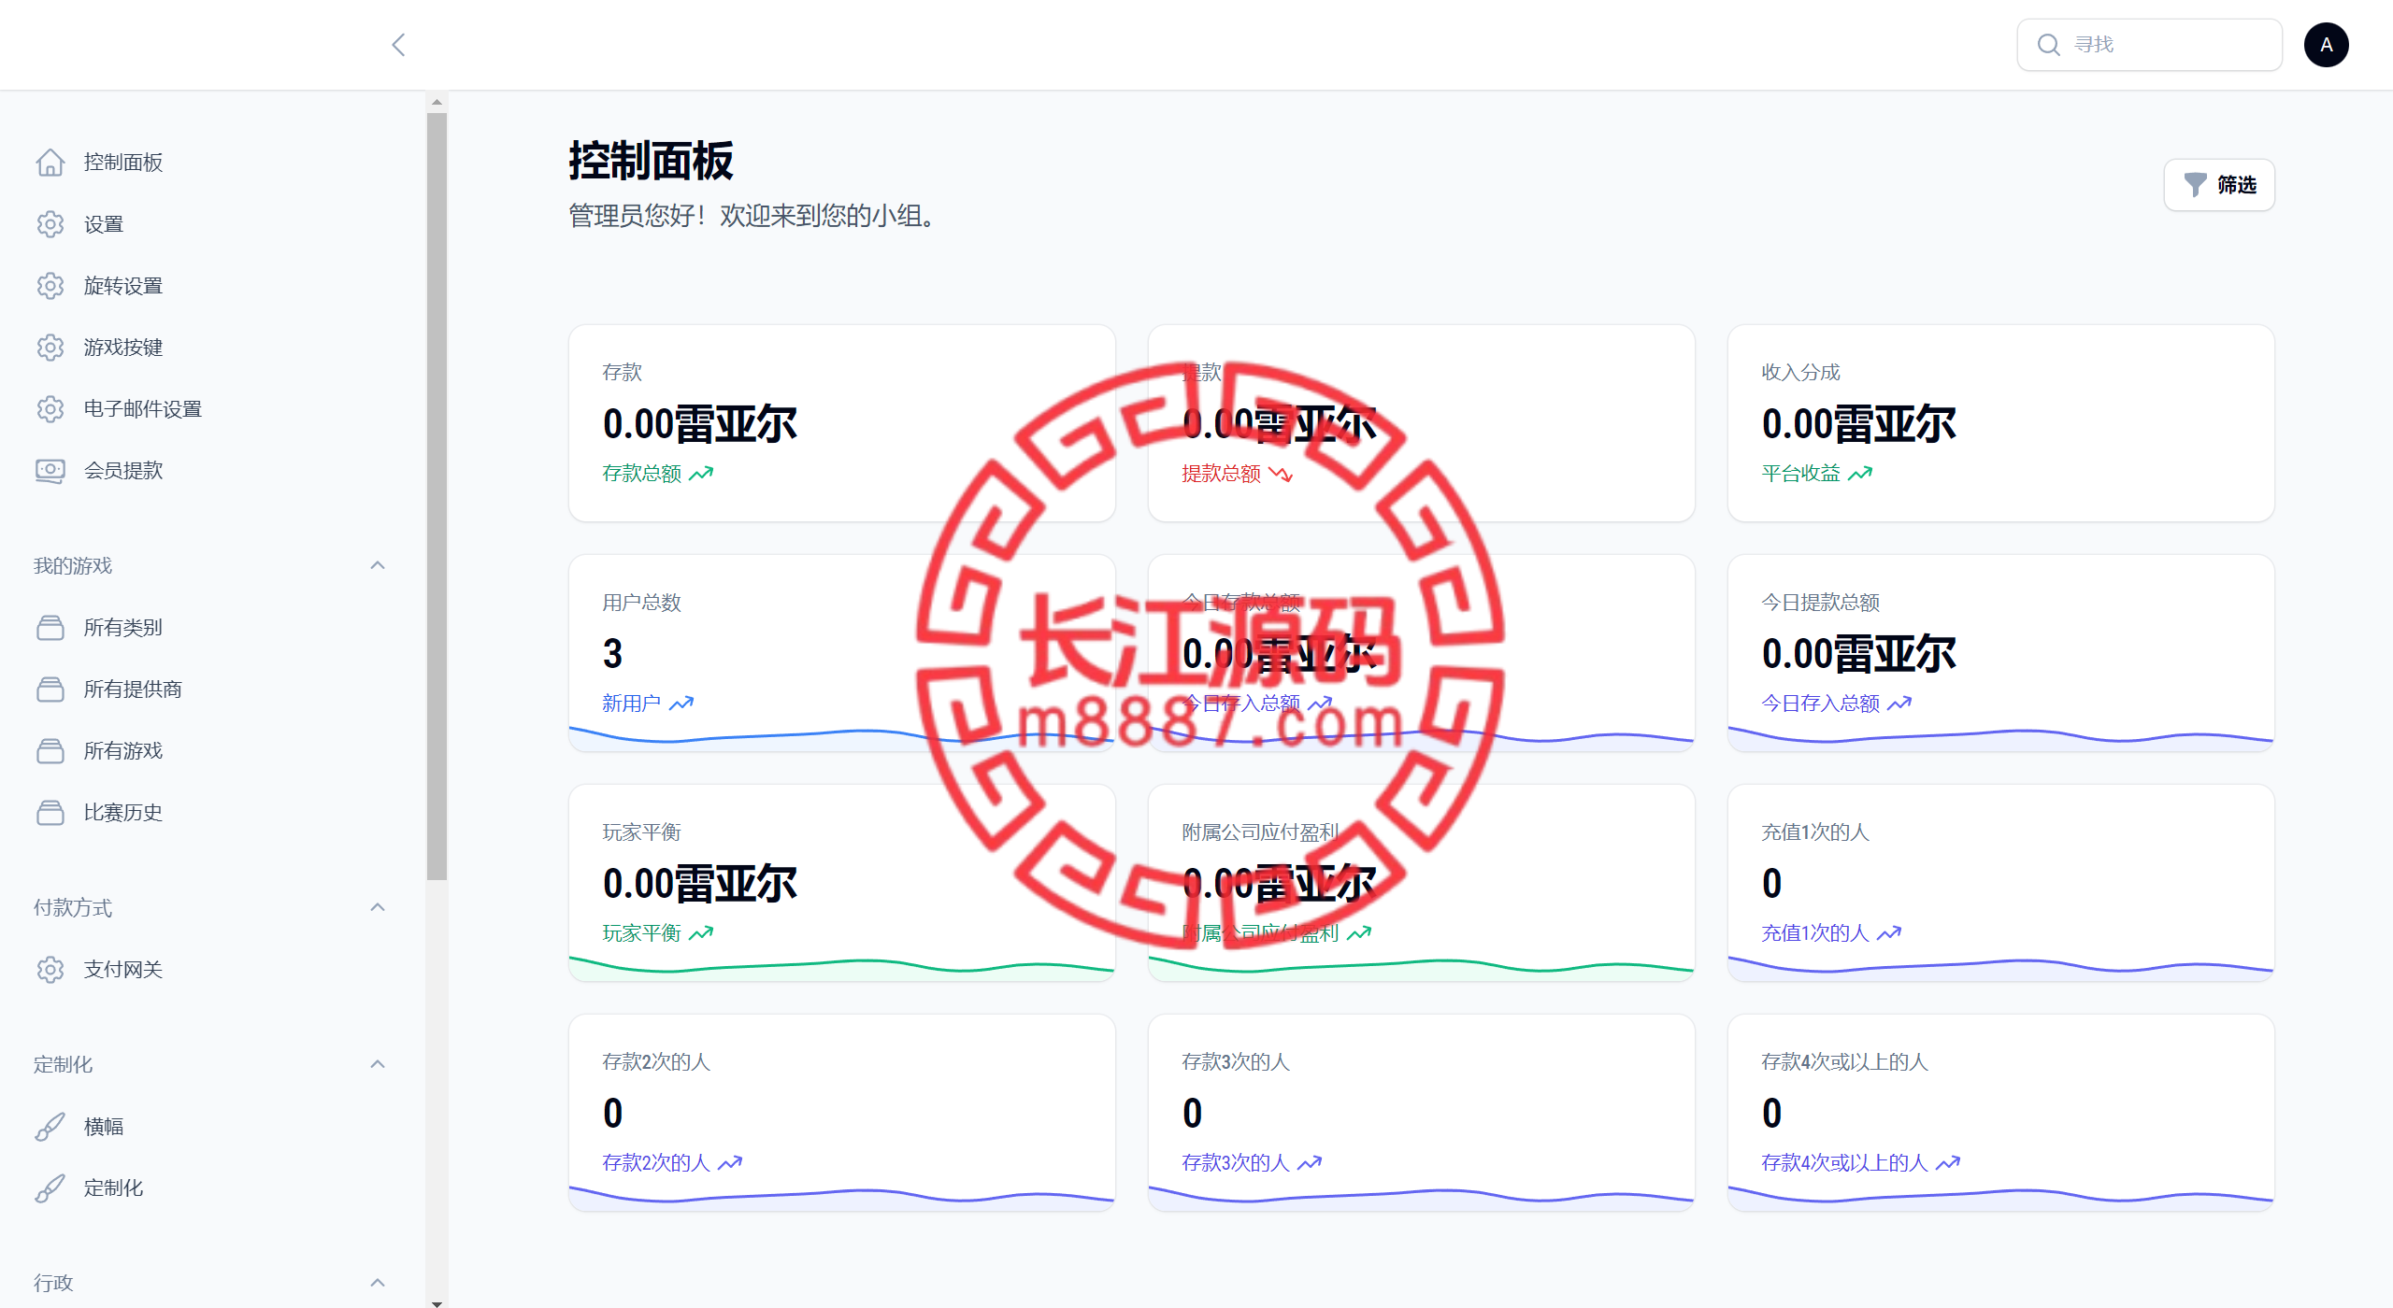Click the 收入分成 card amount
This screenshot has width=2393, height=1308.
tap(1858, 424)
